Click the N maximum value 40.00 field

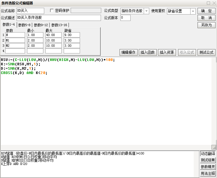(54, 35)
